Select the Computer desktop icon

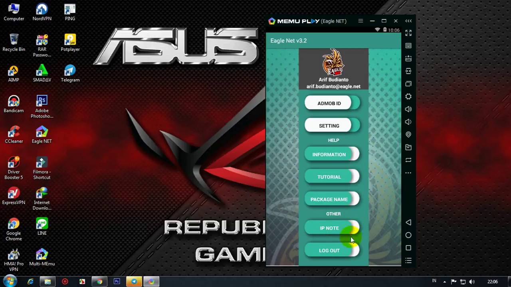click(14, 12)
